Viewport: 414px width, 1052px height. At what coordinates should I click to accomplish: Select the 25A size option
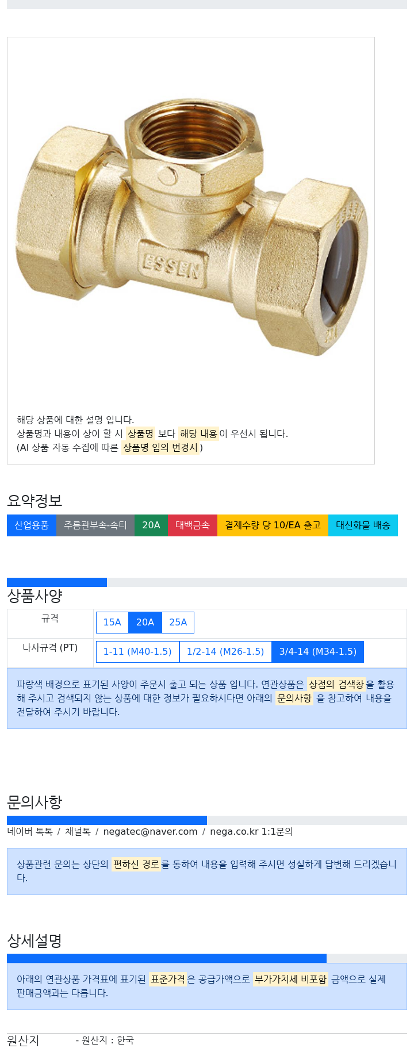point(178,623)
